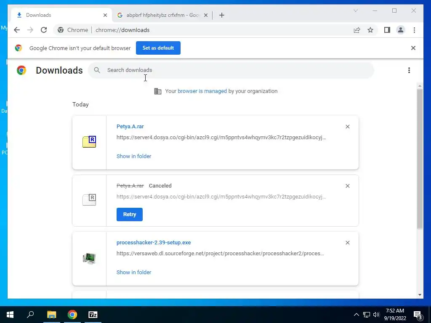The image size is (431, 323).
Task: Open the Downloads page more-actions menu
Action: tap(409, 70)
